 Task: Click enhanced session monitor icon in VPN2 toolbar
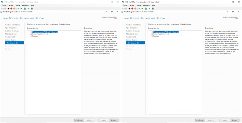[x=32, y=8]
